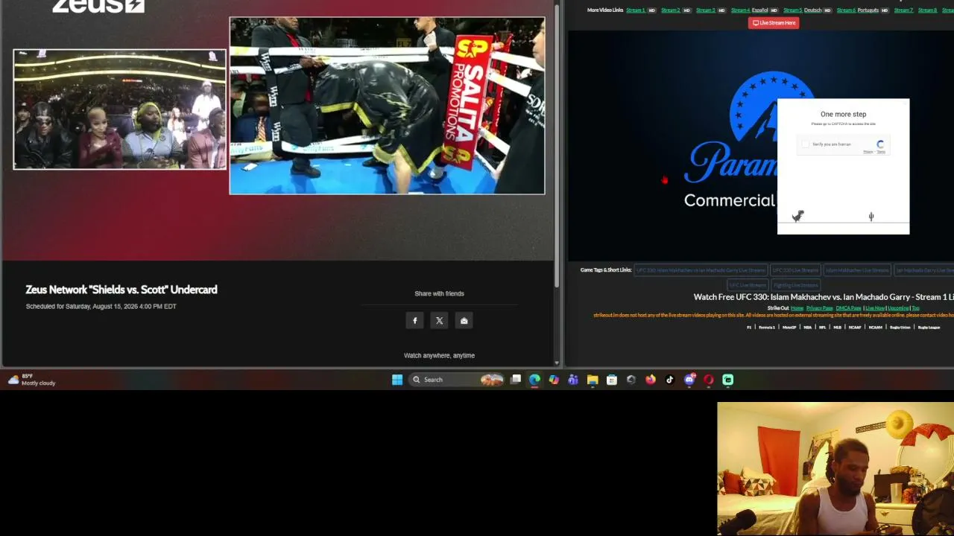Open the Live Now footer link
The image size is (954, 536).
875,308
